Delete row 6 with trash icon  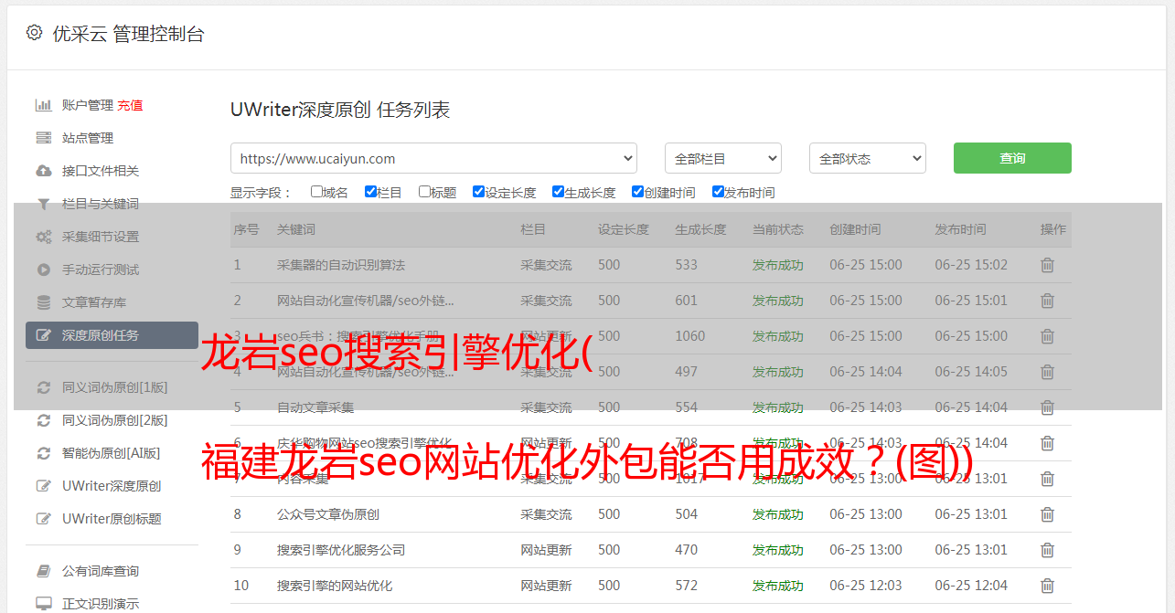pos(1048,443)
